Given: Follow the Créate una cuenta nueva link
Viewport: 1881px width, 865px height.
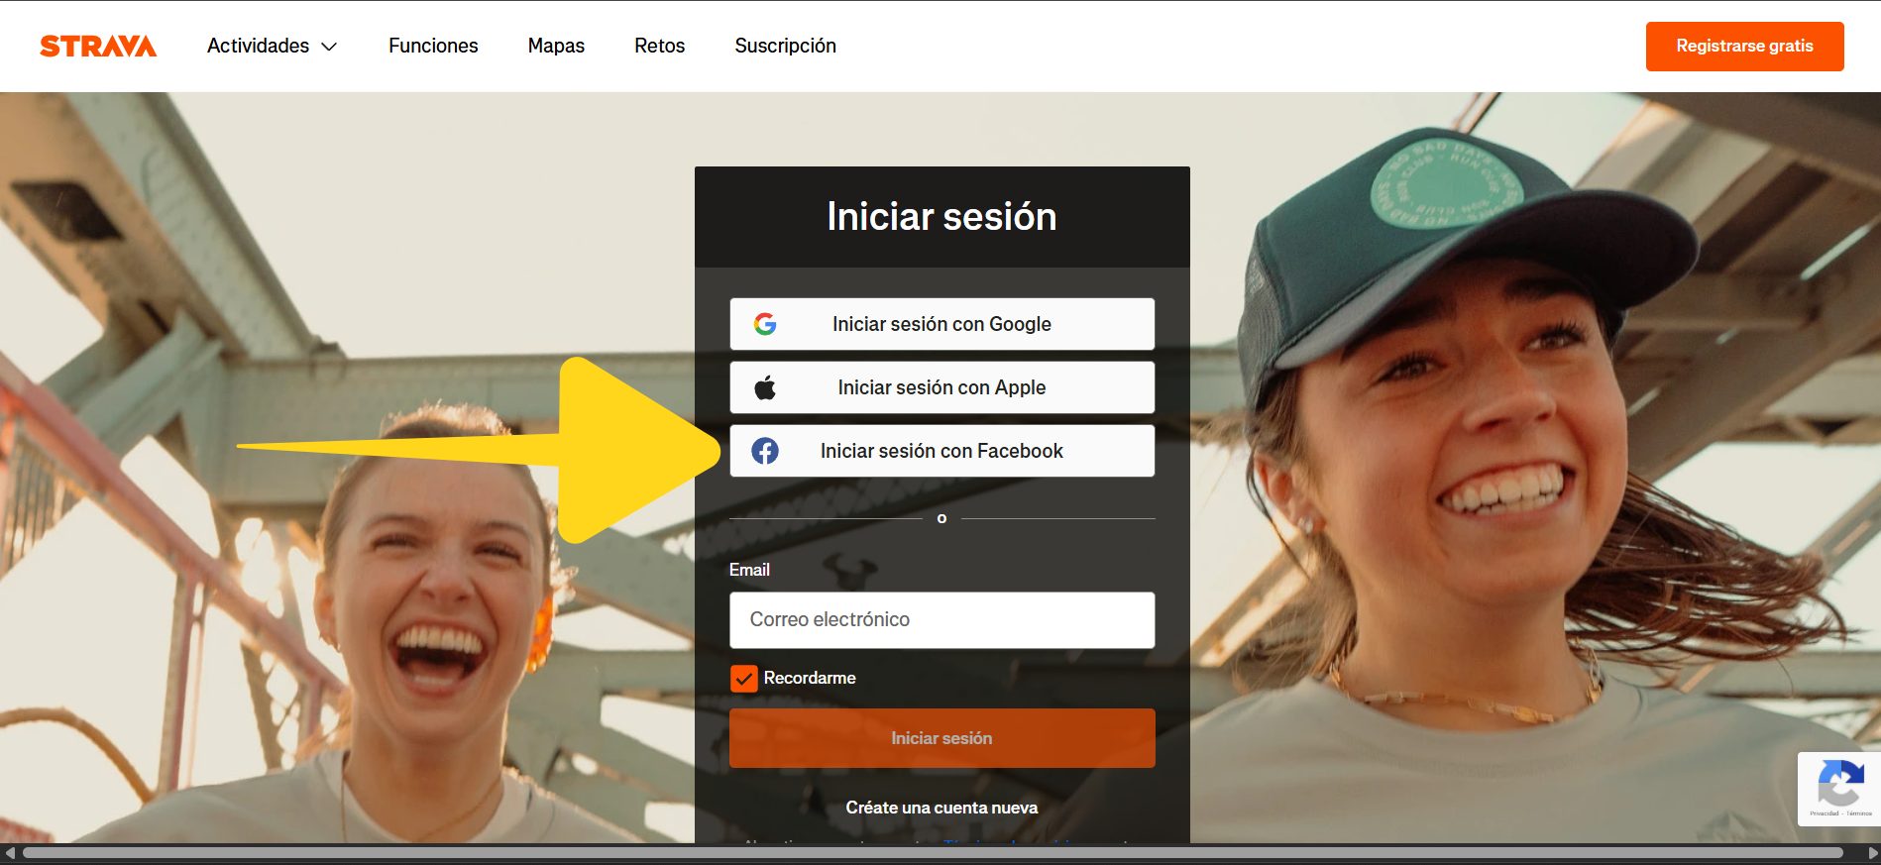Looking at the screenshot, I should tap(941, 808).
